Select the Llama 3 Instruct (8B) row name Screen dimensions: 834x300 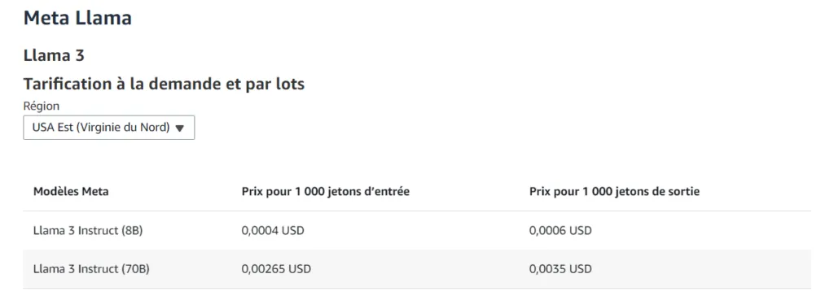tap(88, 230)
